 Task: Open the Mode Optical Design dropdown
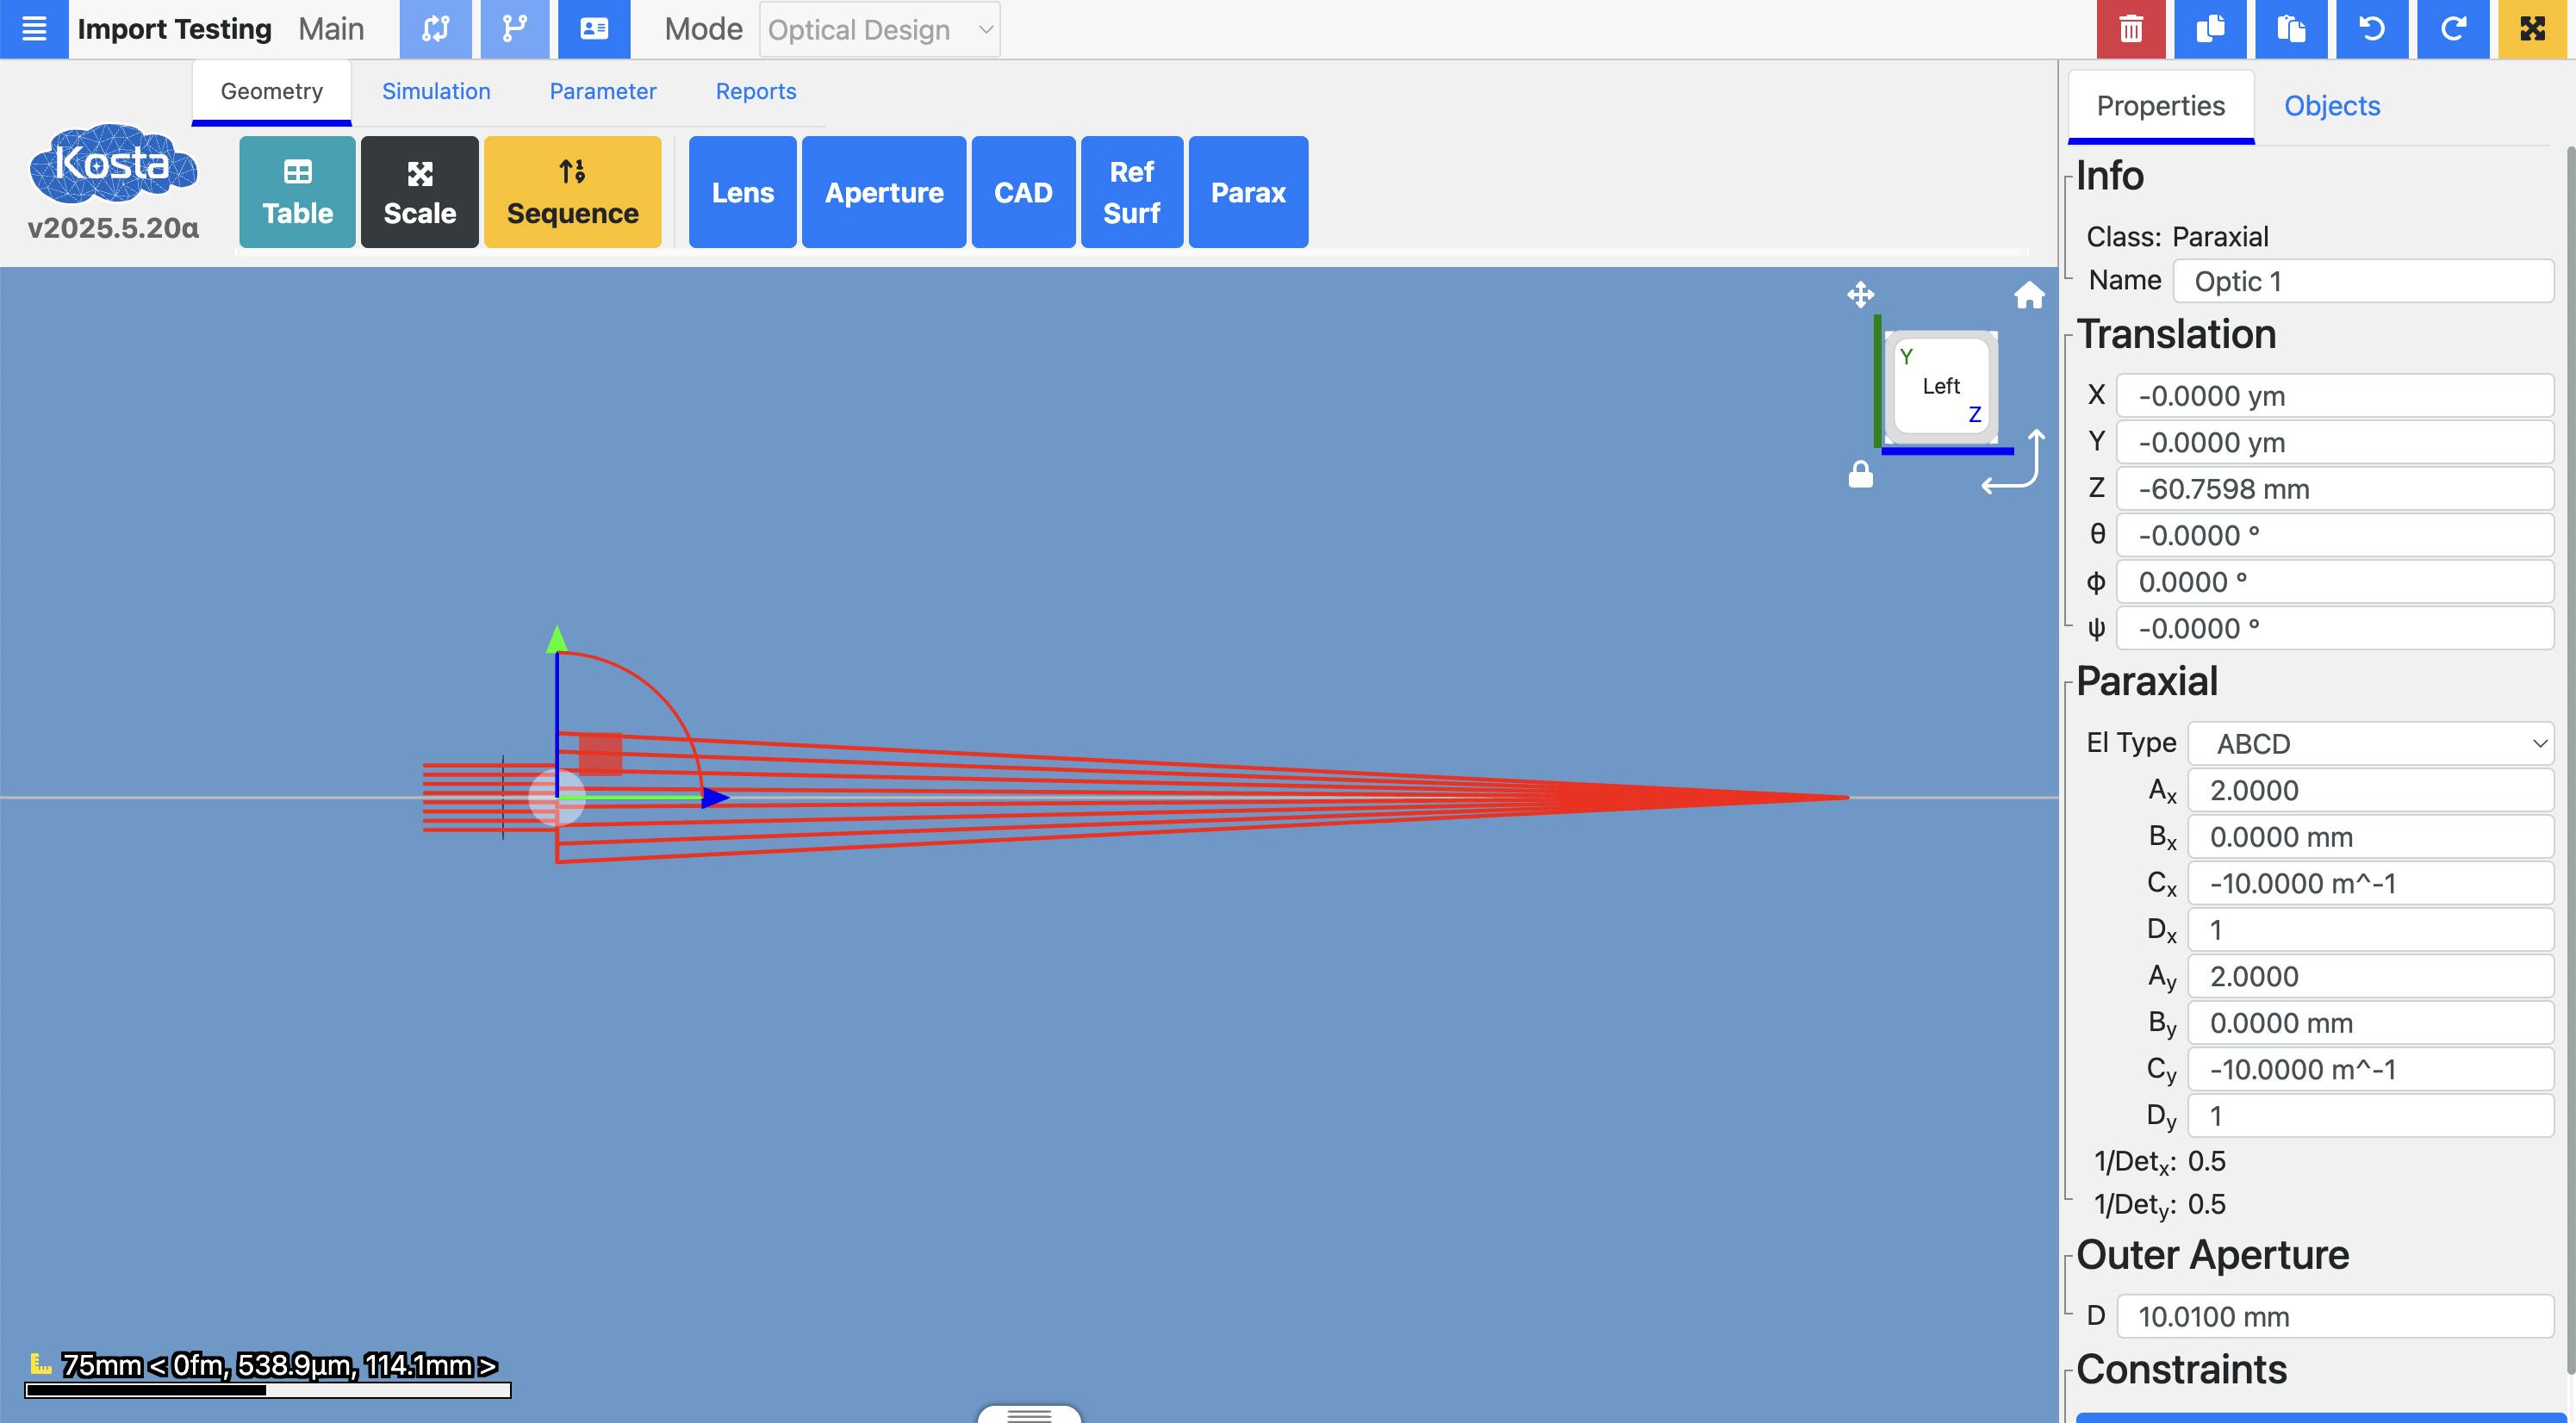879,30
